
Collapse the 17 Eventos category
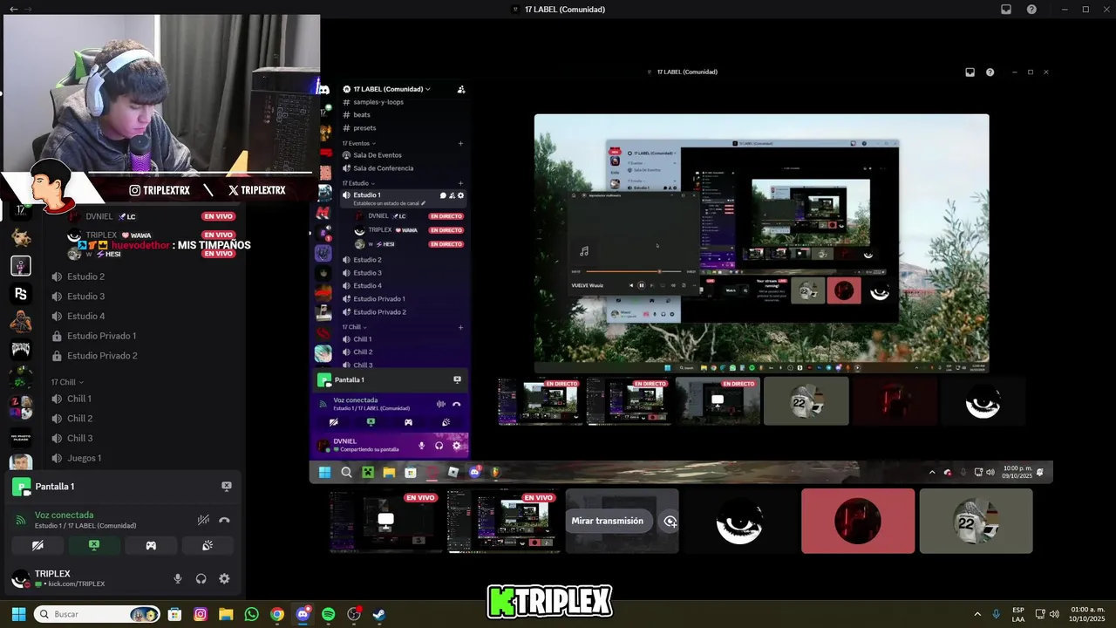(x=358, y=143)
